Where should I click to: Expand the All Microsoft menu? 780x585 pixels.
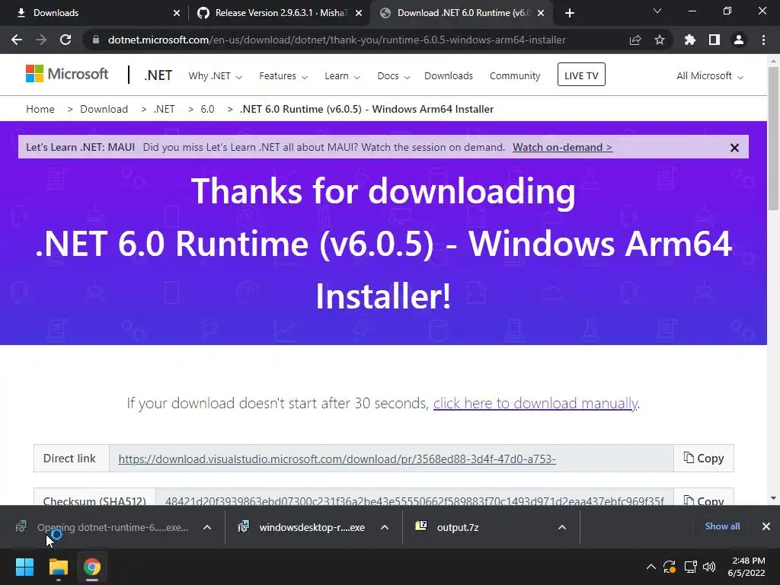point(710,76)
